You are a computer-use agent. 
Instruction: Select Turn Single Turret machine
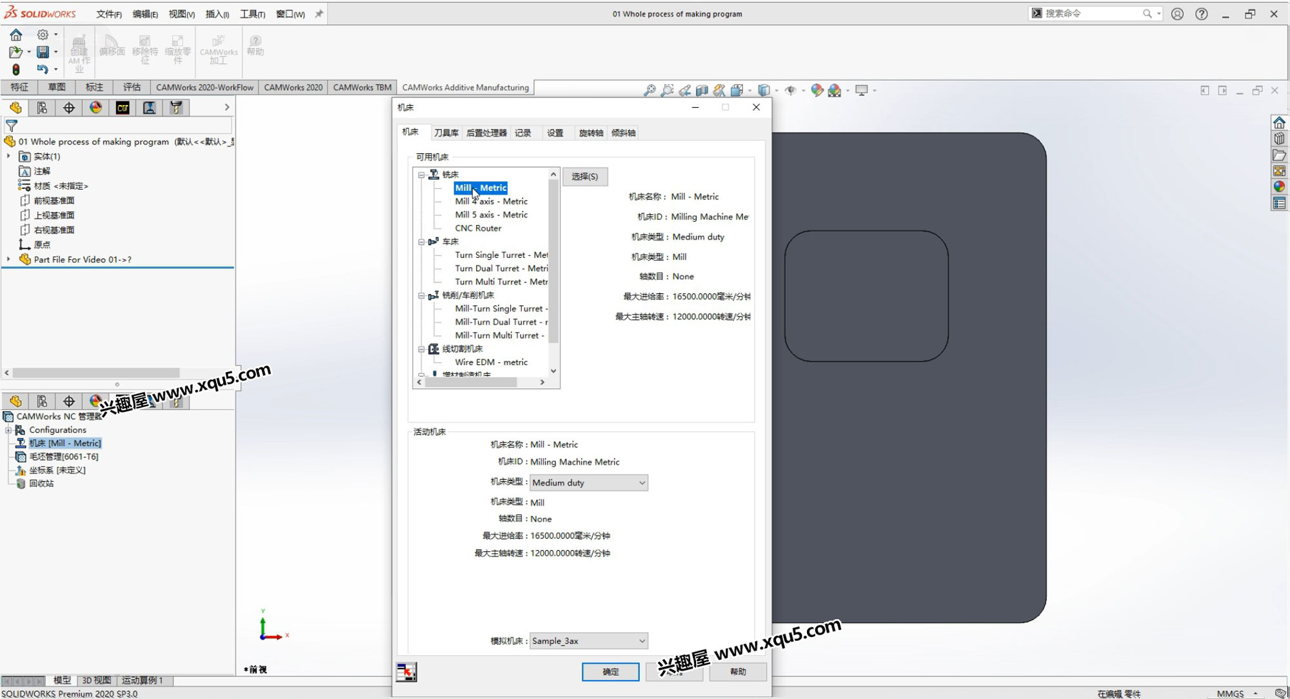[x=501, y=255]
